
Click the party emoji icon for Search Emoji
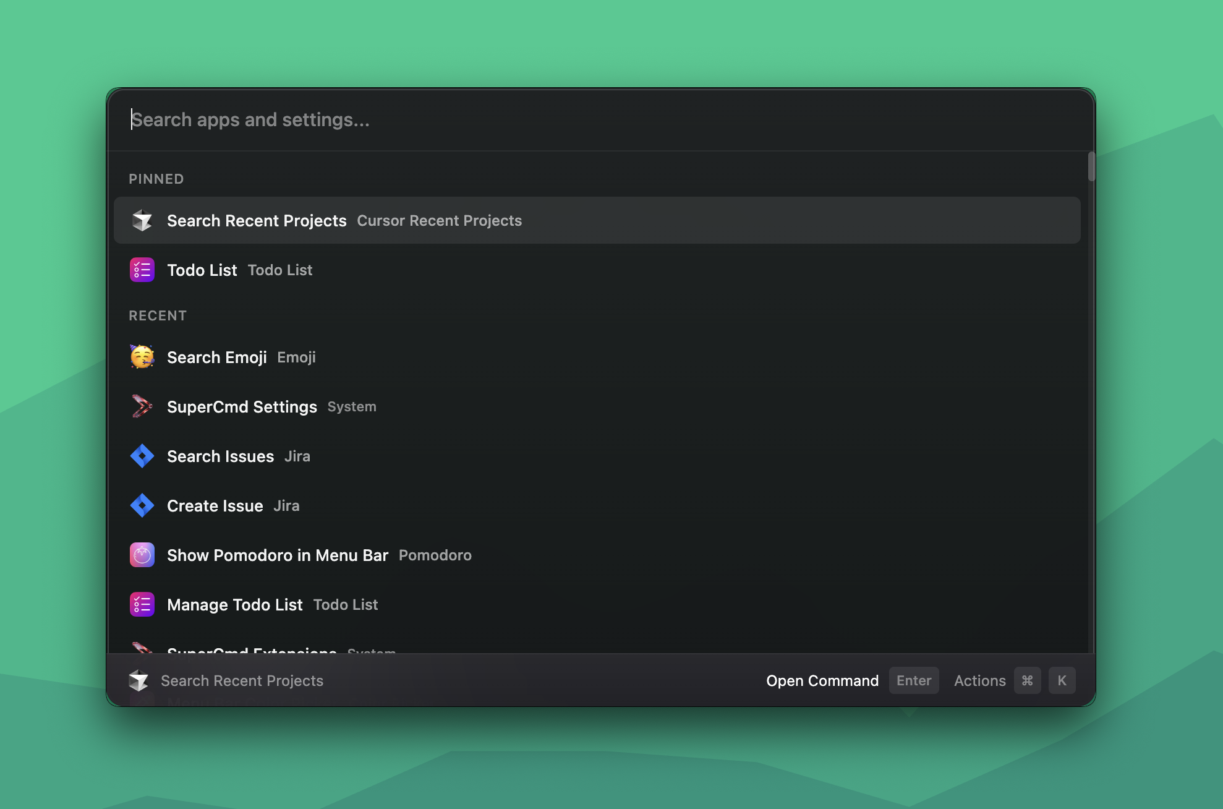tap(142, 357)
